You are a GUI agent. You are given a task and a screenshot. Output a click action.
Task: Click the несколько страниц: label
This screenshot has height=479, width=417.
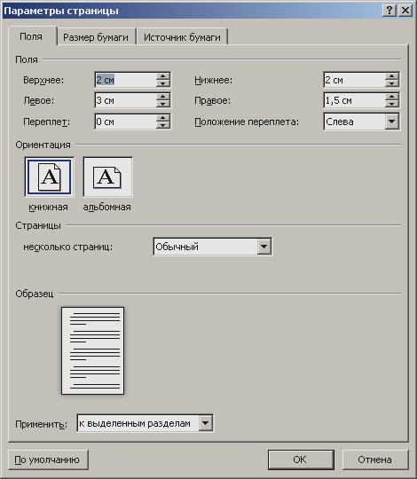coord(67,247)
